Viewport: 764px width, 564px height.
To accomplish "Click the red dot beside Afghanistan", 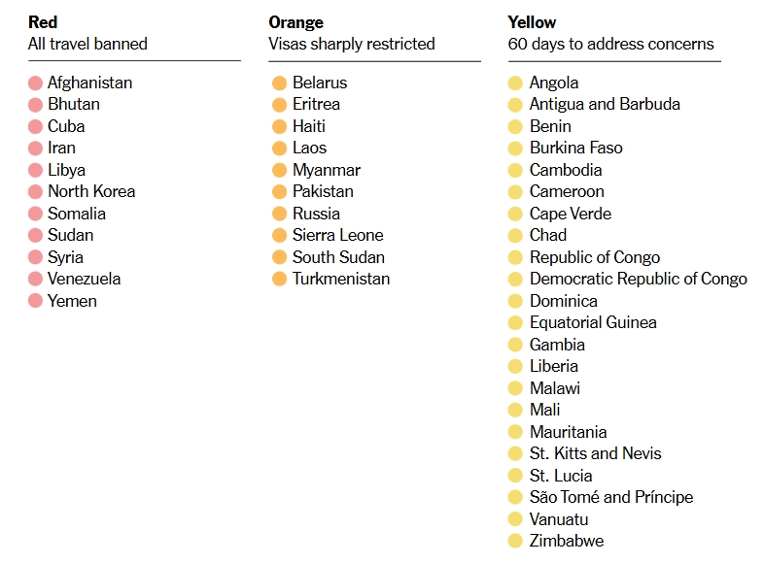I will [36, 83].
